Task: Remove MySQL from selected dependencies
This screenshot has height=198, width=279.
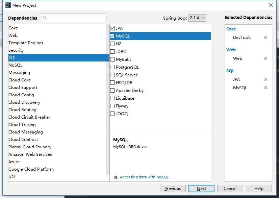Action: coord(265,88)
